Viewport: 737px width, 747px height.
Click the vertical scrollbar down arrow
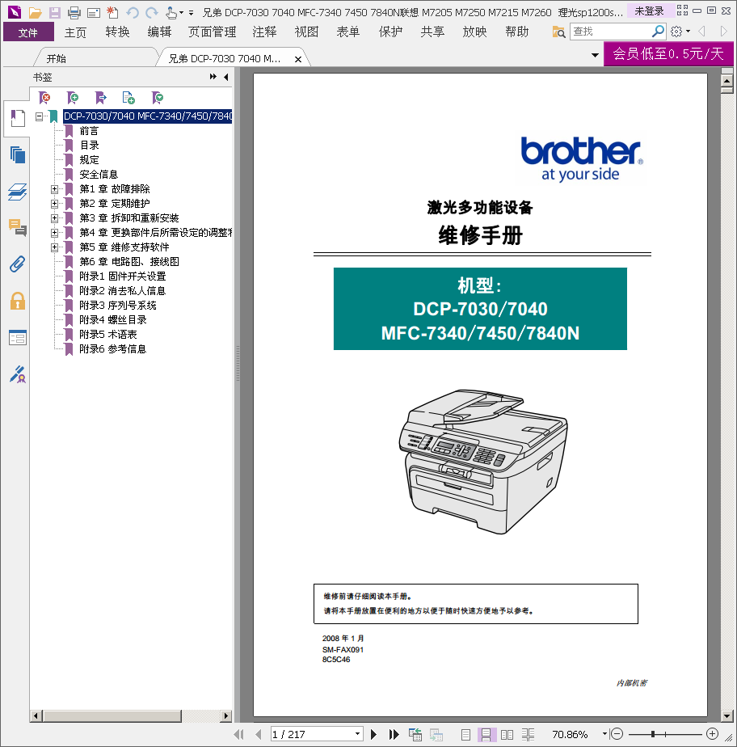[726, 715]
